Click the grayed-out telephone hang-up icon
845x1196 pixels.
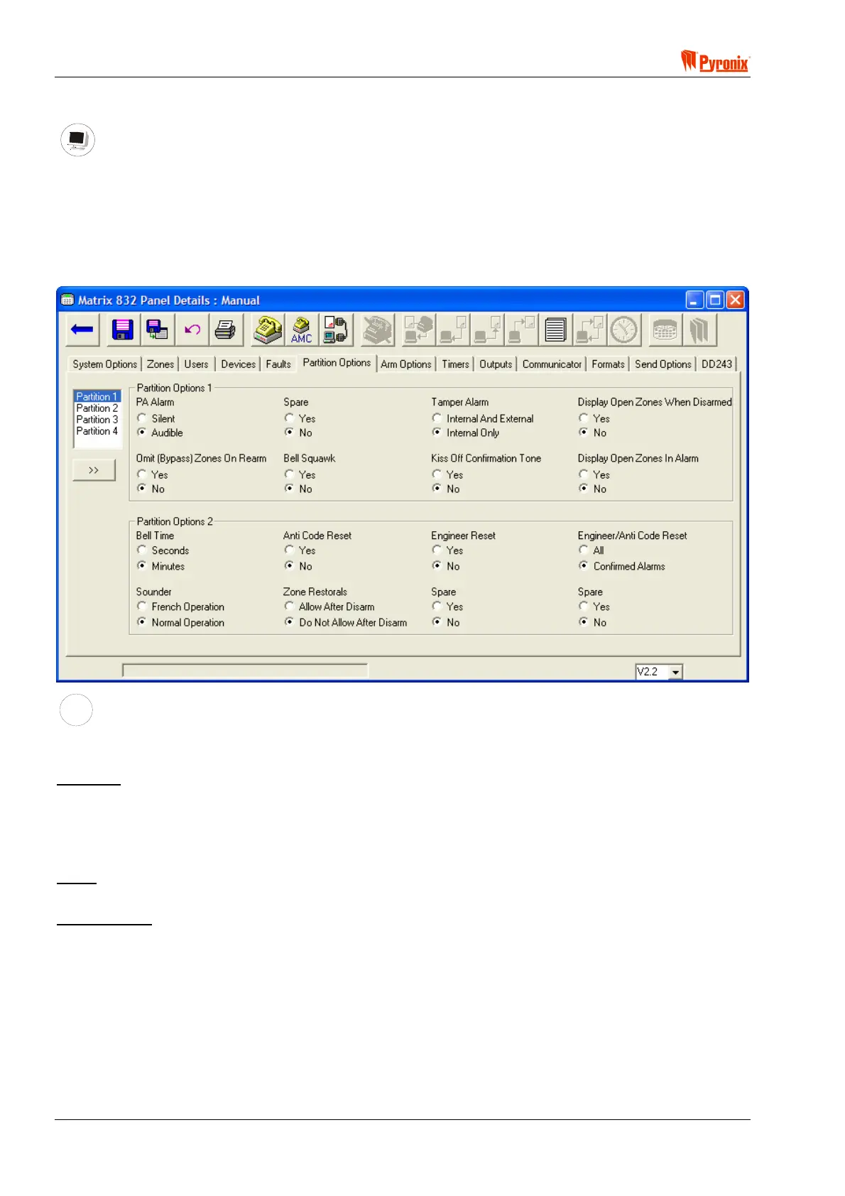pos(377,330)
